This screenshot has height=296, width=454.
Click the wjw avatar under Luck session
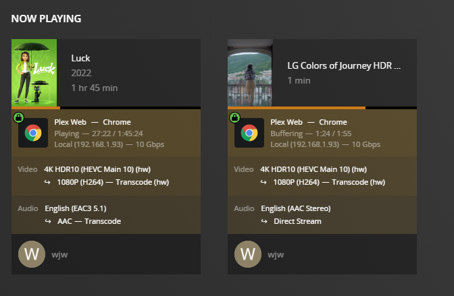point(32,254)
